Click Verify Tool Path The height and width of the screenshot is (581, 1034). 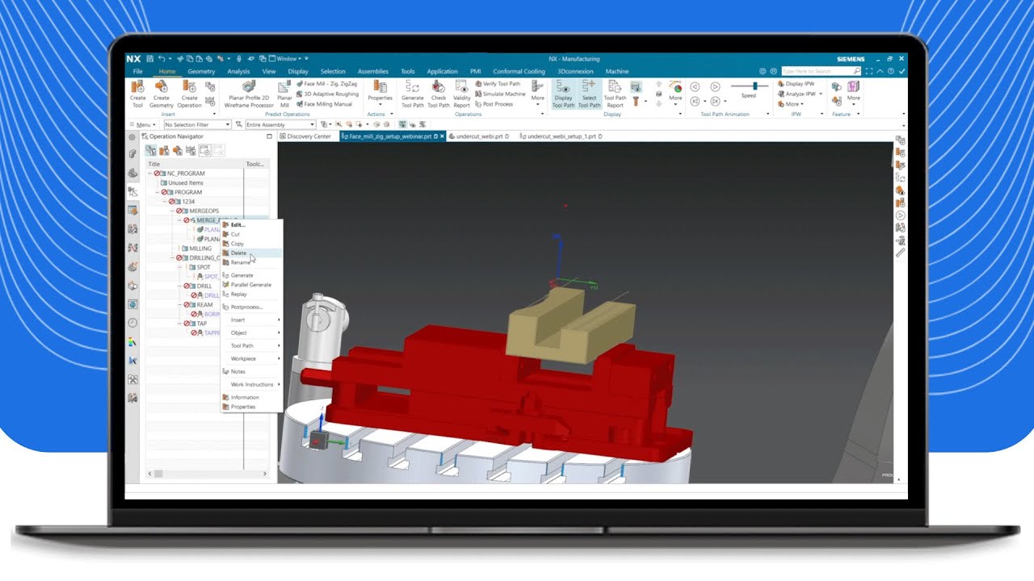coord(498,84)
